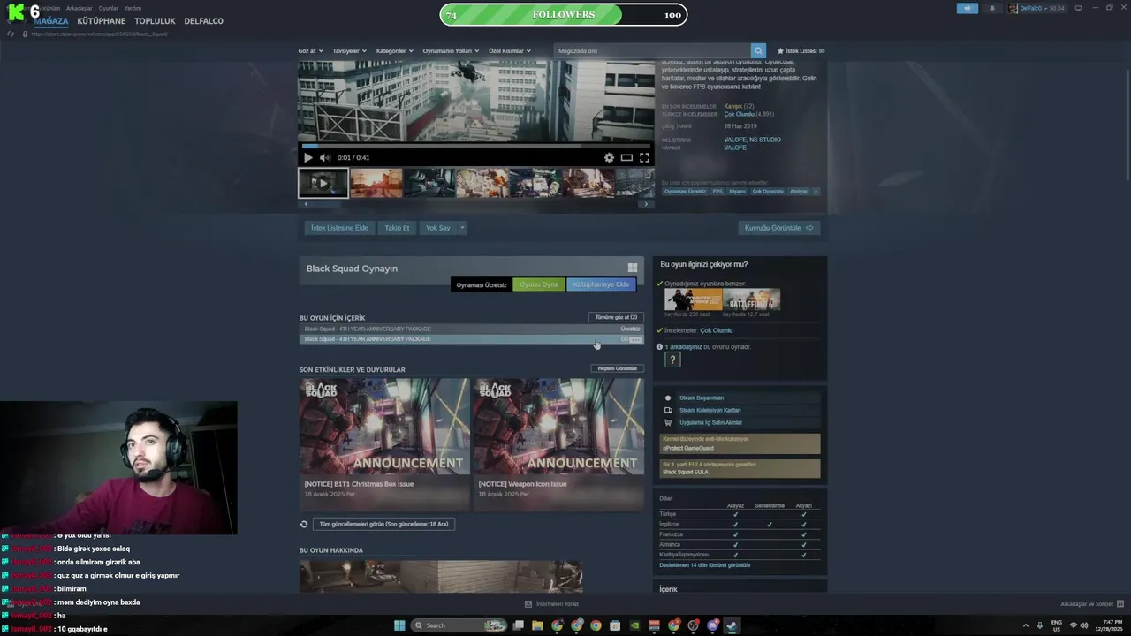Switch video to theater mode icon
Screen dimensions: 1131x636
pyautogui.click(x=626, y=157)
